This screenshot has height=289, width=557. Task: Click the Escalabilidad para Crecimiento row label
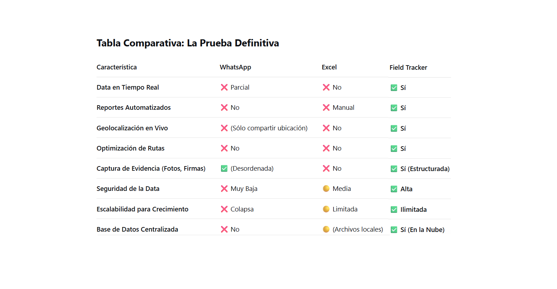[143, 209]
